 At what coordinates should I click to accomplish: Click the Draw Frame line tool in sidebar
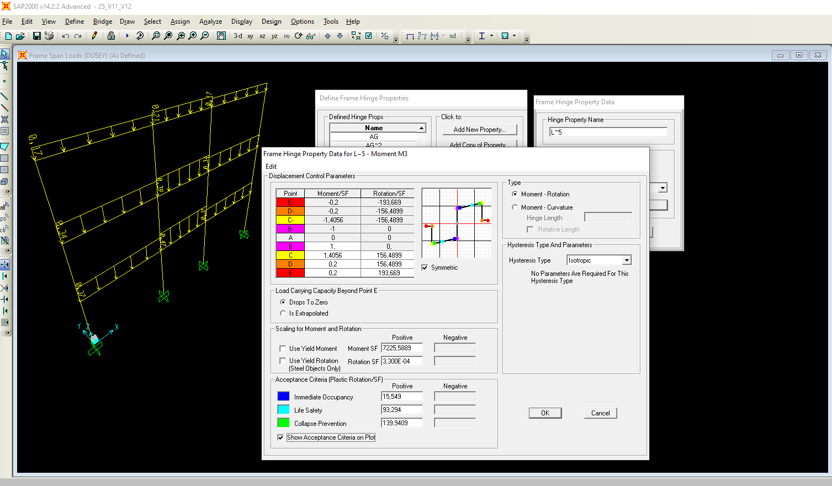tap(5, 97)
